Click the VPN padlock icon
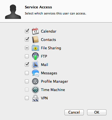This screenshot has width=112, height=120. [x=35, y=98]
